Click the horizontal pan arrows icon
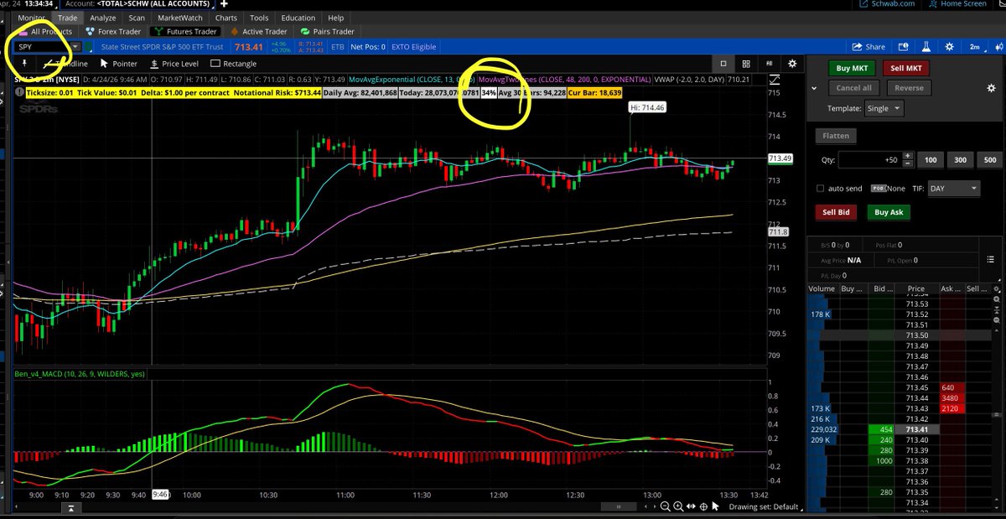Screen dimensions: 1006x519 point(690,506)
